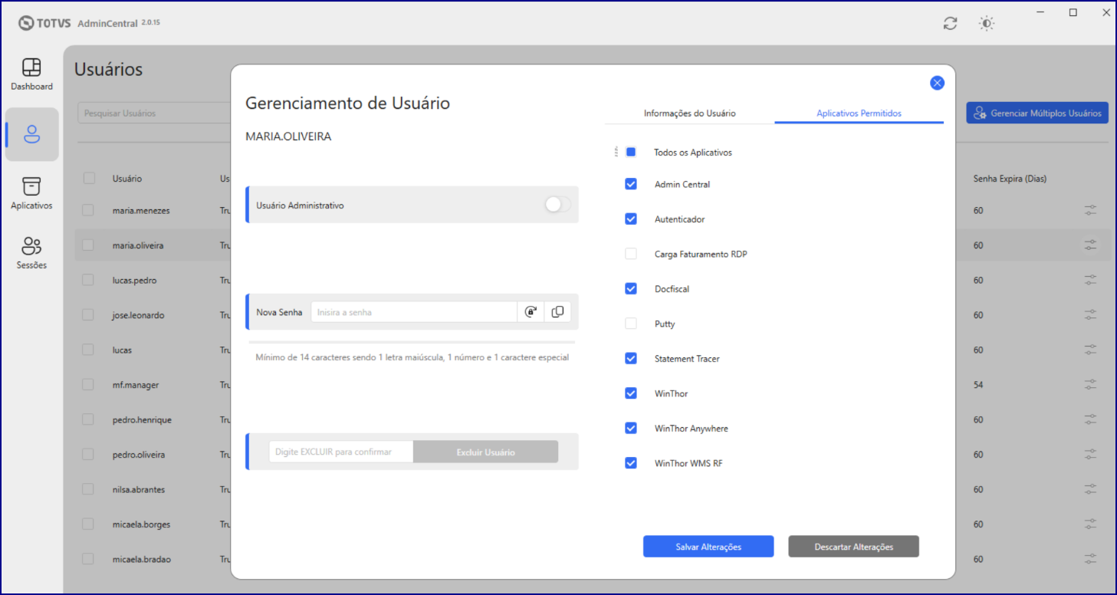Click Descartar Alterações button
This screenshot has width=1117, height=595.
(853, 547)
